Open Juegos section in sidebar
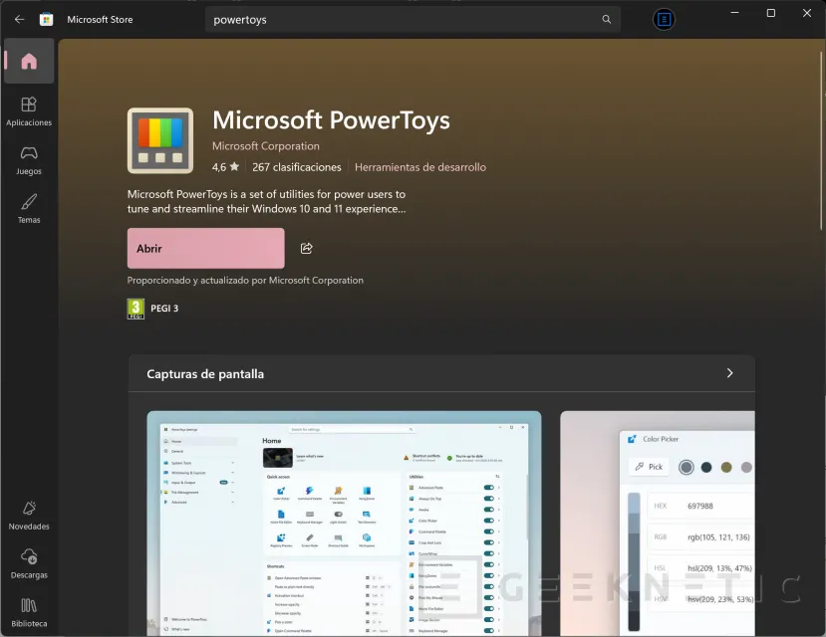 [x=29, y=160]
